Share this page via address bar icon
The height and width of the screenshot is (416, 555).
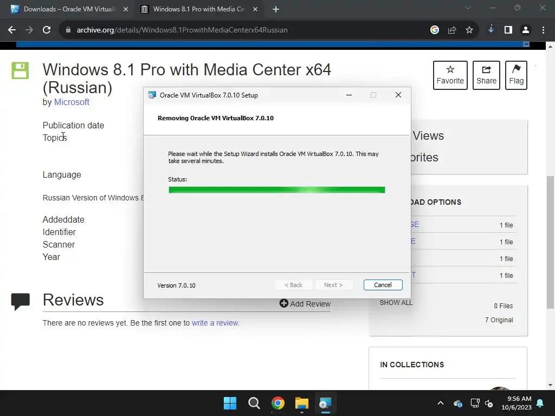[x=452, y=30]
